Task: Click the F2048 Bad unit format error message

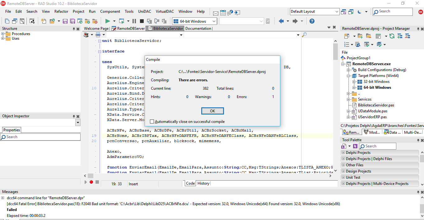Action: pos(173,204)
